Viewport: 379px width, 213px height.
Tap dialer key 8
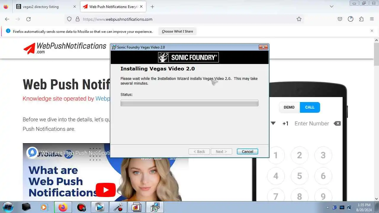(x=299, y=196)
